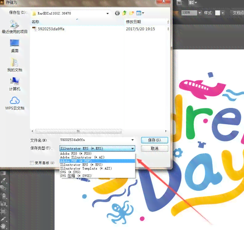Open the WPS cloud documents location
Screen dimensions: 244x230
click(15, 103)
